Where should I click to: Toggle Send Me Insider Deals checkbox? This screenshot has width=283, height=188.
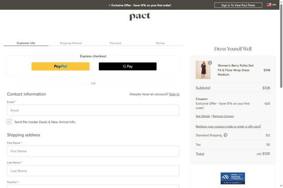pos(9,122)
